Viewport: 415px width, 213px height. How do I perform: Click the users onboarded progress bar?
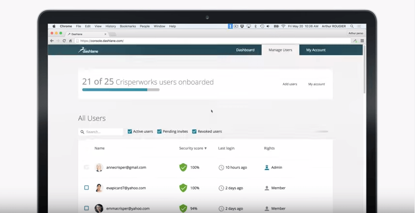click(121, 90)
